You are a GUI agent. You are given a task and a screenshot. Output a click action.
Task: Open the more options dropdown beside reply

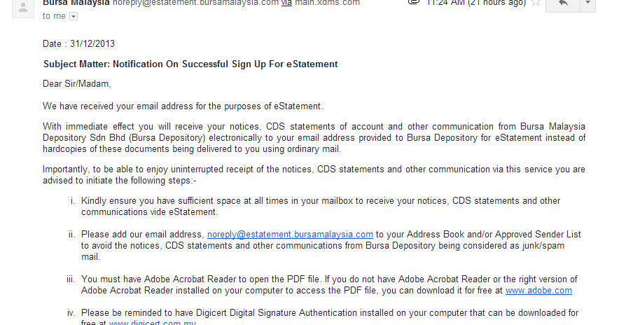coord(587,4)
